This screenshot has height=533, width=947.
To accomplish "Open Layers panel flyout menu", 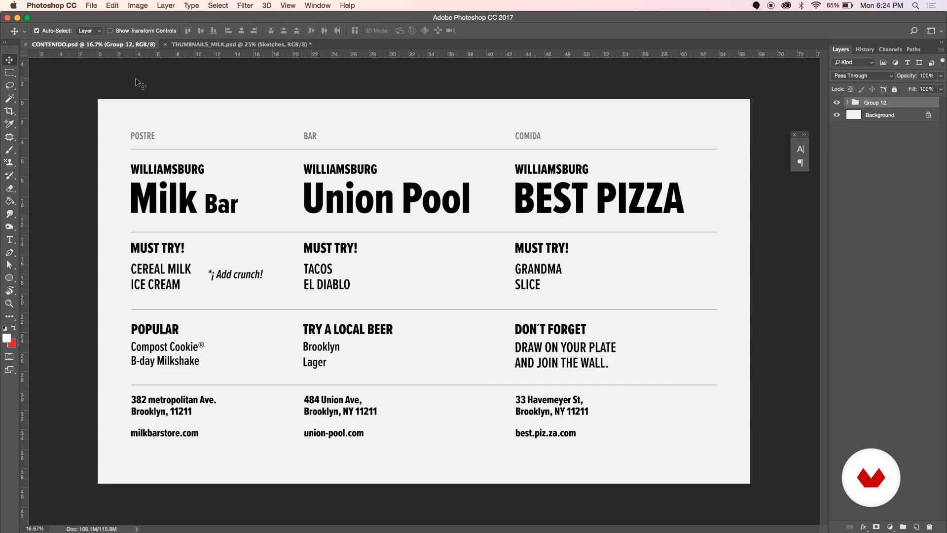I will (941, 49).
